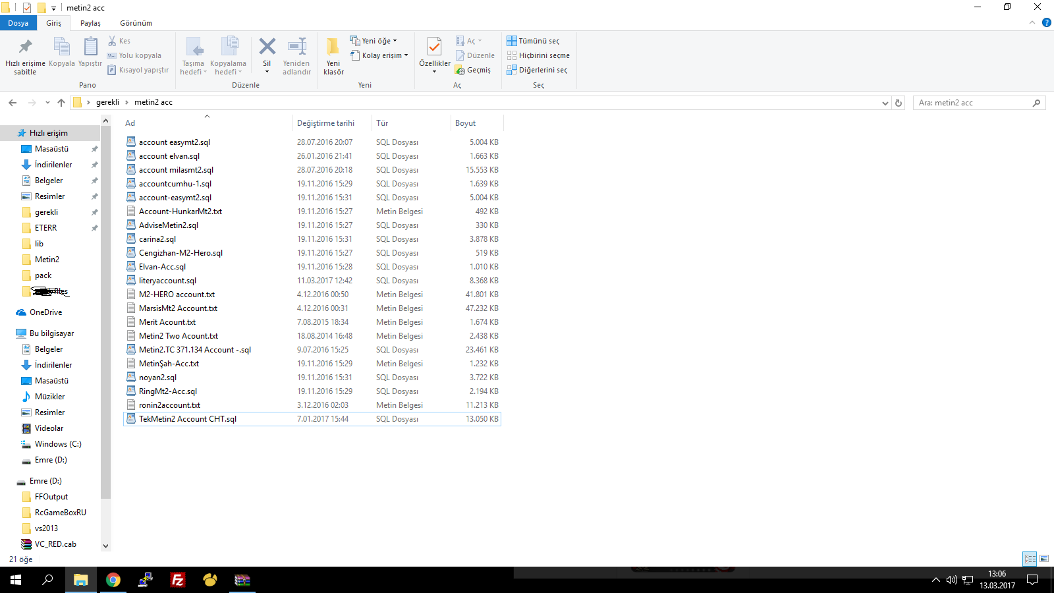Show hidden system tray icons
Image resolution: width=1054 pixels, height=593 pixels.
click(x=935, y=580)
